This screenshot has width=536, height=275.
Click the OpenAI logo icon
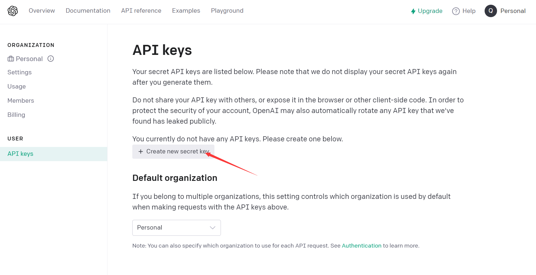(x=13, y=11)
